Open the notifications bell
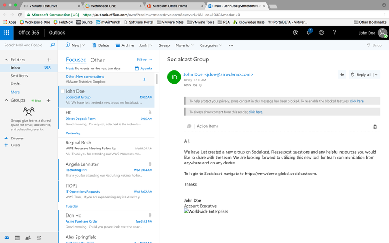 pyautogui.click(x=308, y=33)
